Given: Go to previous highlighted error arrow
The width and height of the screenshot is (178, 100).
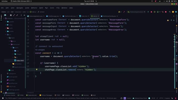Looking at the screenshot, I should [x=171, y=20].
